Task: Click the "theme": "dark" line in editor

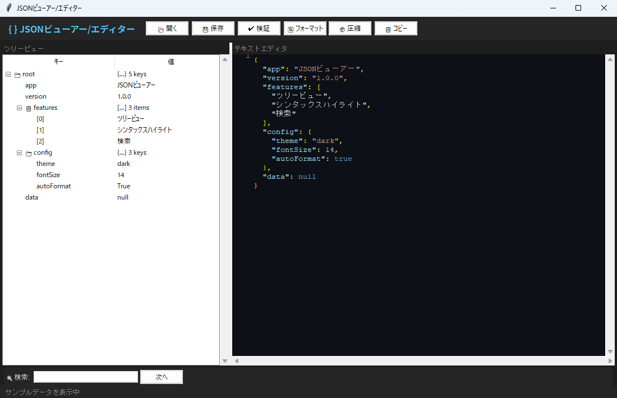Action: click(x=307, y=141)
